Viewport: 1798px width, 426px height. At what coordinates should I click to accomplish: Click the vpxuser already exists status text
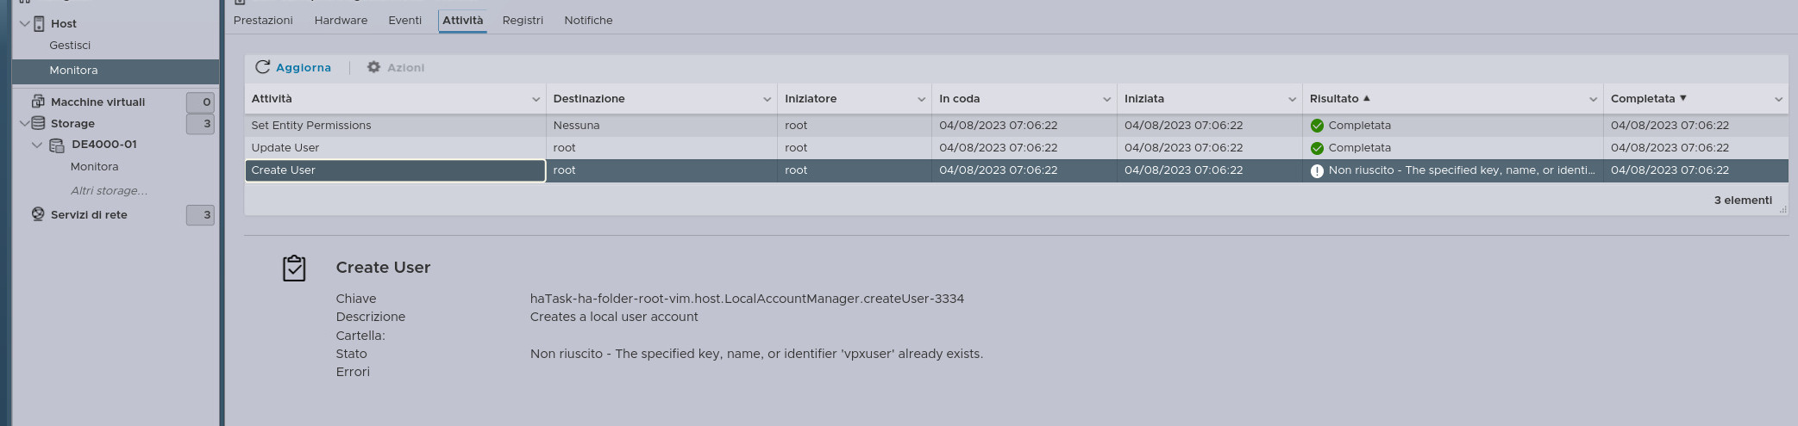click(756, 354)
